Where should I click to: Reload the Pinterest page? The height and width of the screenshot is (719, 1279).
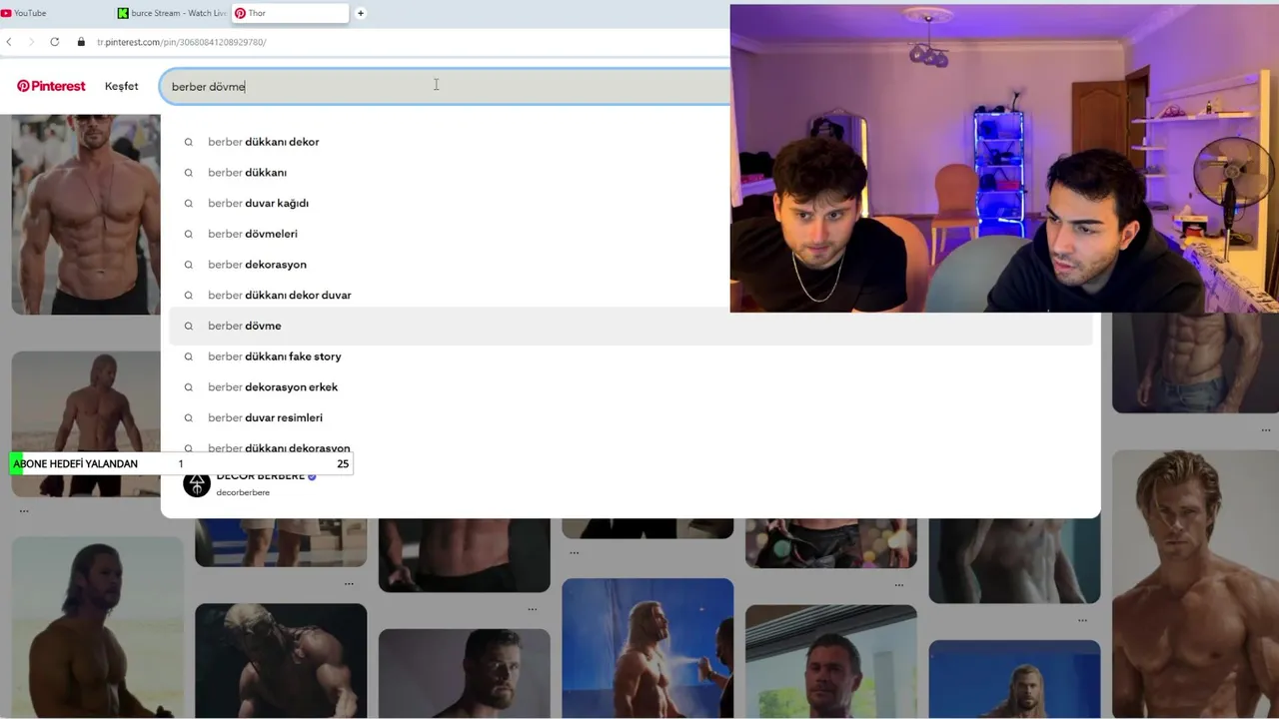tap(54, 42)
